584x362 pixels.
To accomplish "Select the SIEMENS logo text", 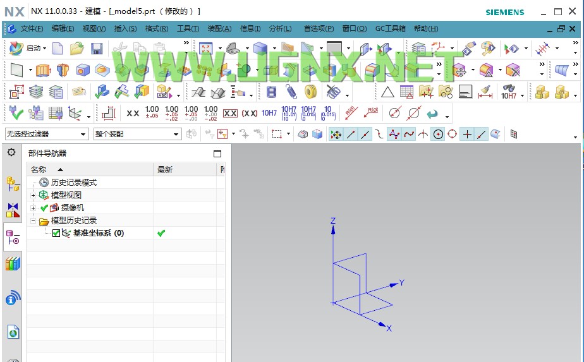I will [504, 12].
